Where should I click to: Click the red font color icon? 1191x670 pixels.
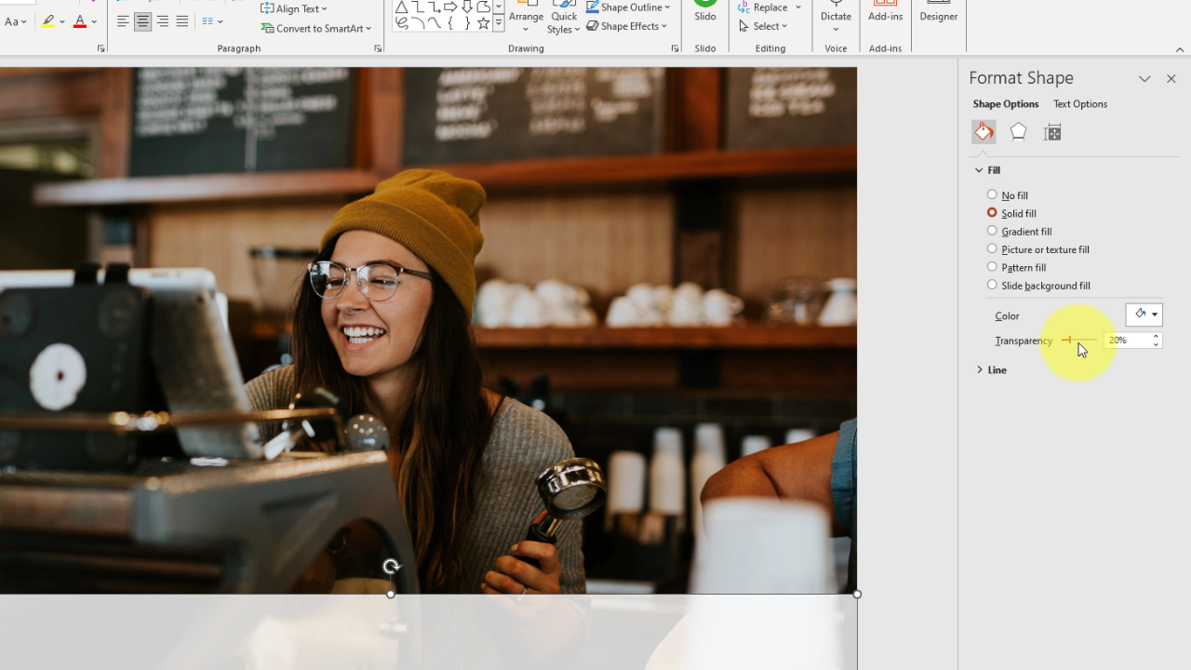point(80,21)
